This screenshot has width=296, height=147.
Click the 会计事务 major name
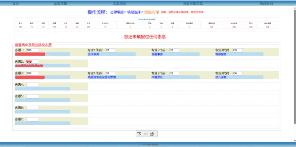pos(93,54)
